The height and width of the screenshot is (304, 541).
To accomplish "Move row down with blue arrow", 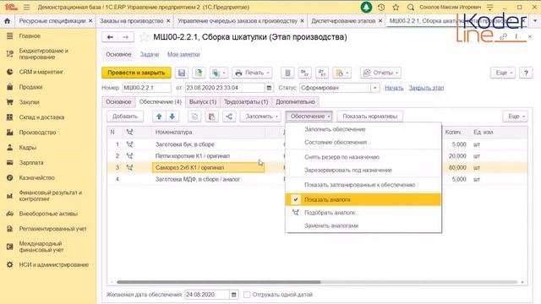I will point(172,117).
